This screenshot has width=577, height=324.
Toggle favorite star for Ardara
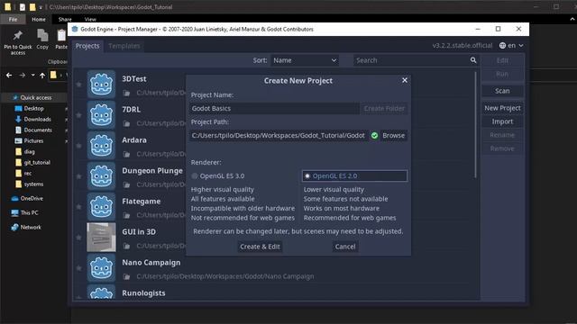pyautogui.click(x=78, y=146)
